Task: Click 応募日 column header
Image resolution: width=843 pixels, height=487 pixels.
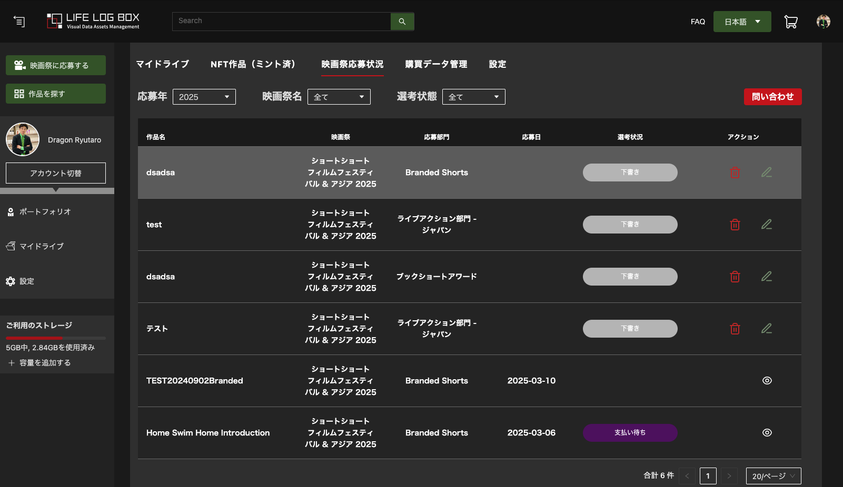Action: pos(531,137)
